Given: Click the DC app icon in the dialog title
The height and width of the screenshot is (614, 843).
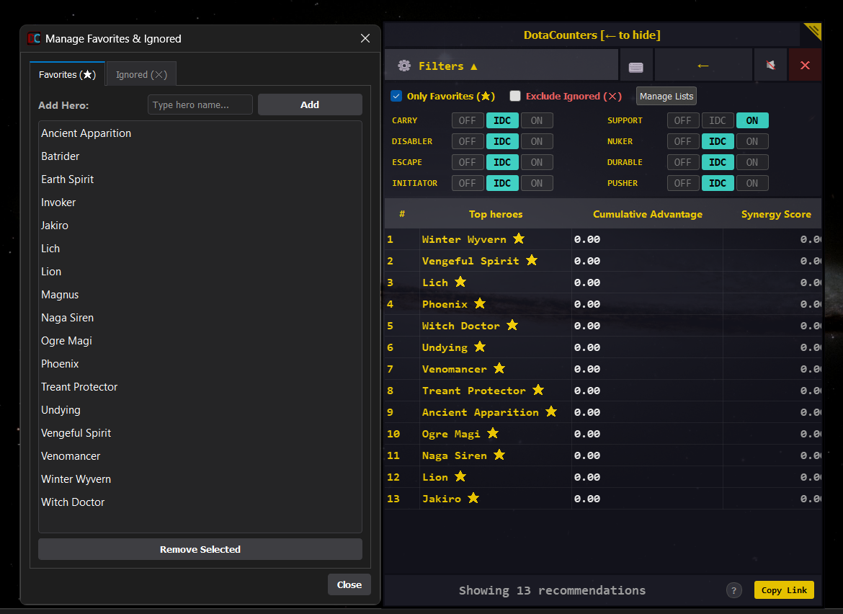Looking at the screenshot, I should pos(34,38).
